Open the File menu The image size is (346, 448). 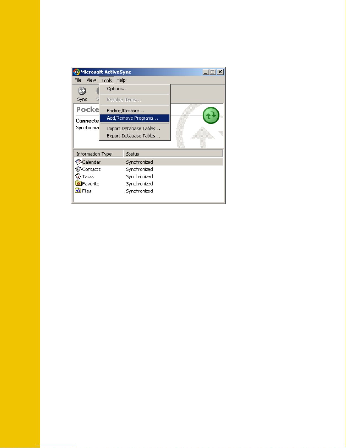(x=78, y=80)
